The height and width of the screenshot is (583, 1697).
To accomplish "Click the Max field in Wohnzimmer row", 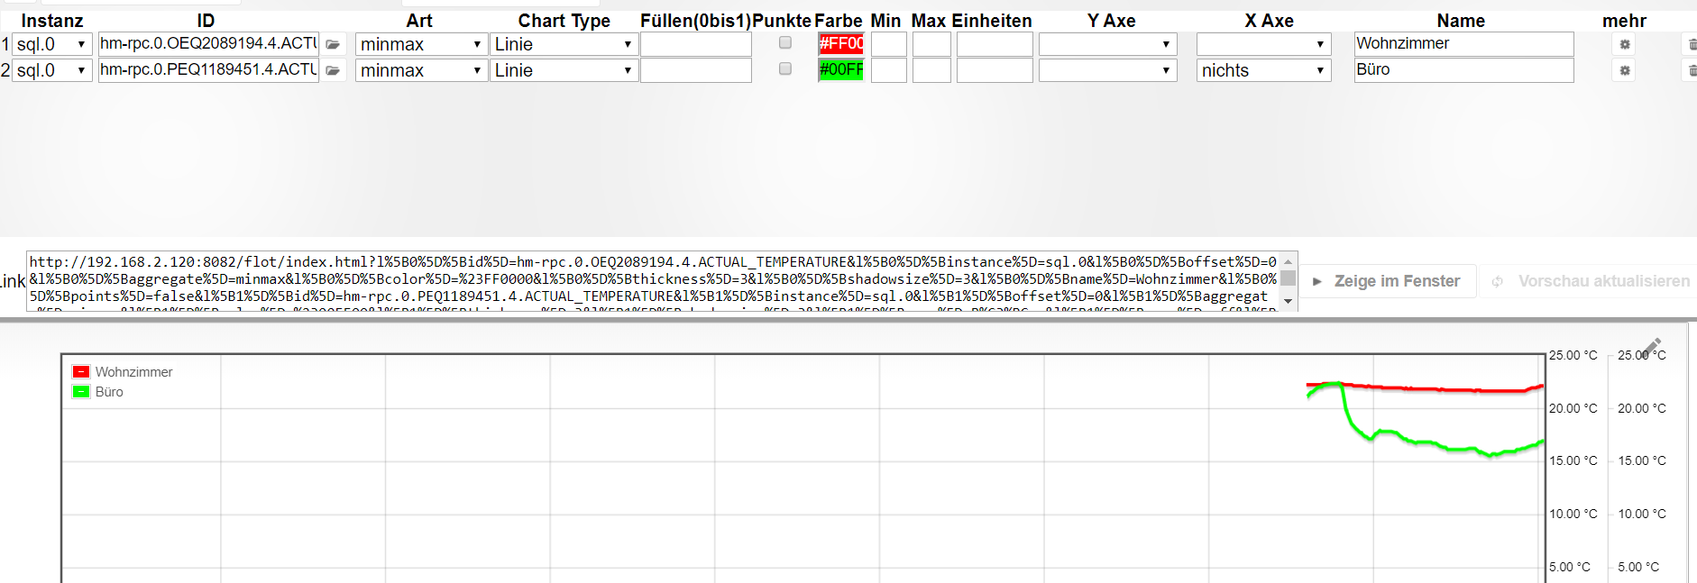I will [931, 44].
